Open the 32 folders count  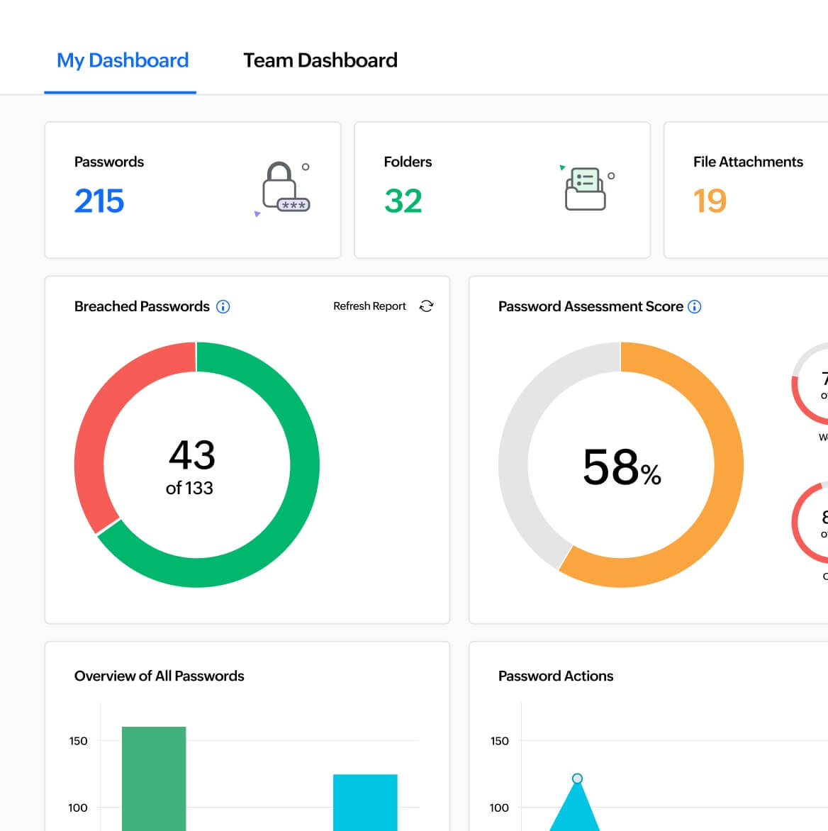(403, 201)
